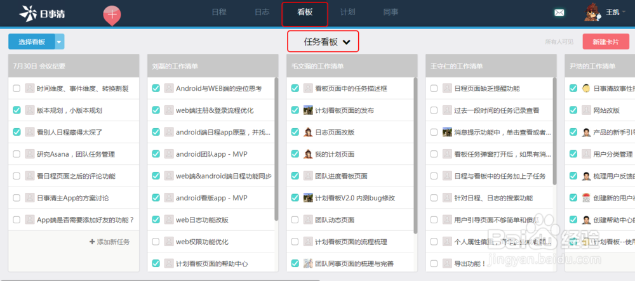Open the 计划看板页面的流程梳理 task
This screenshot has width=635, height=281.
tap(351, 242)
